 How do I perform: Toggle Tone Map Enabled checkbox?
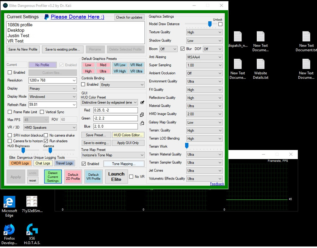pos(84,164)
